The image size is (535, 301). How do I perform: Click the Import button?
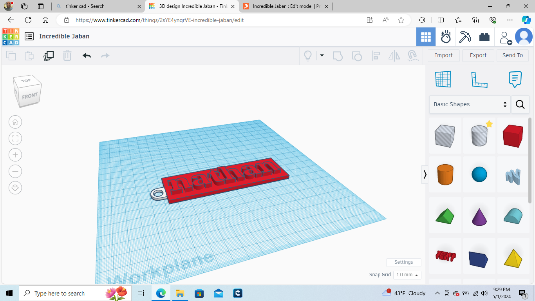(x=443, y=55)
